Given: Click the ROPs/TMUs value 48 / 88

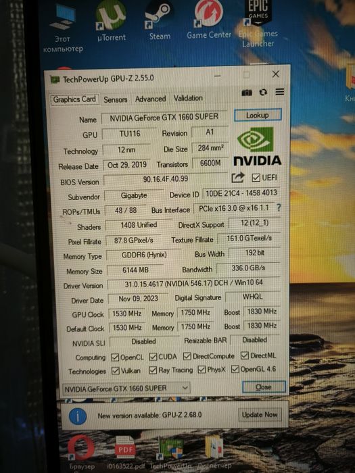Looking at the screenshot, I should pyautogui.click(x=126, y=211).
